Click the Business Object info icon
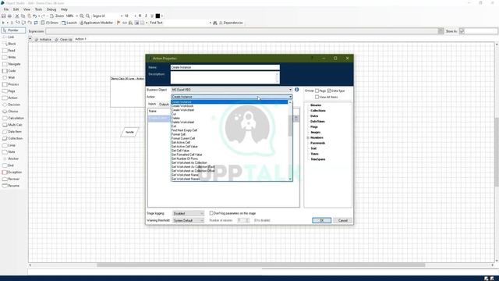 point(296,90)
